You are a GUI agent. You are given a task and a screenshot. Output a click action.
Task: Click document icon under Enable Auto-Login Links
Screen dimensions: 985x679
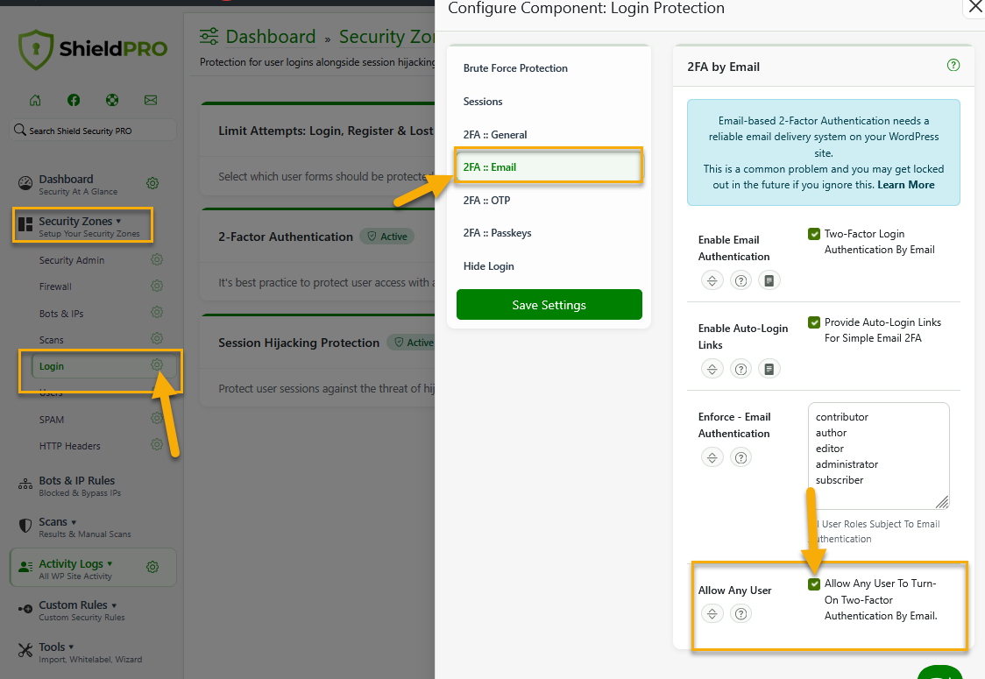(769, 369)
